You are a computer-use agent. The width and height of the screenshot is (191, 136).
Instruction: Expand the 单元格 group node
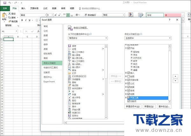point(131,67)
